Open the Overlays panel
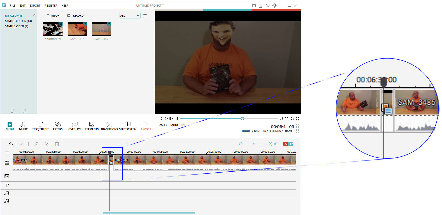Image resolution: width=442 pixels, height=215 pixels. [75, 126]
